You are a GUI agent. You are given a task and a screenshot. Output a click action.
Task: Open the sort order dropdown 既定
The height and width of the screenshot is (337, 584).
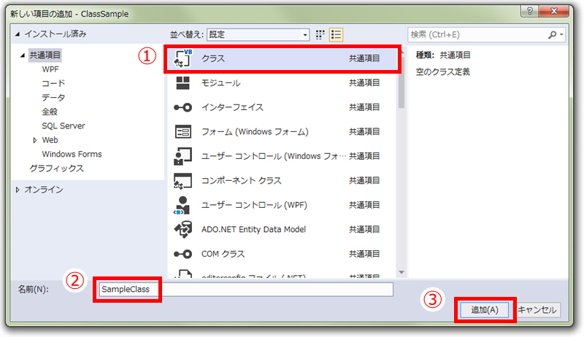(258, 34)
